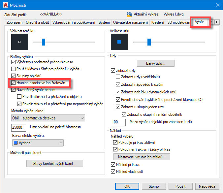
Task: Click the Velikost terčíku slider handle
Action: click(44, 42)
